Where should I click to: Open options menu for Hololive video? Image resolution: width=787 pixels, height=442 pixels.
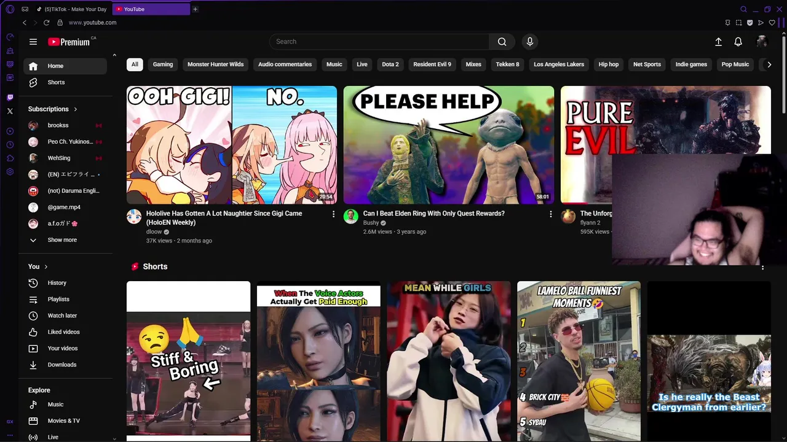334,214
